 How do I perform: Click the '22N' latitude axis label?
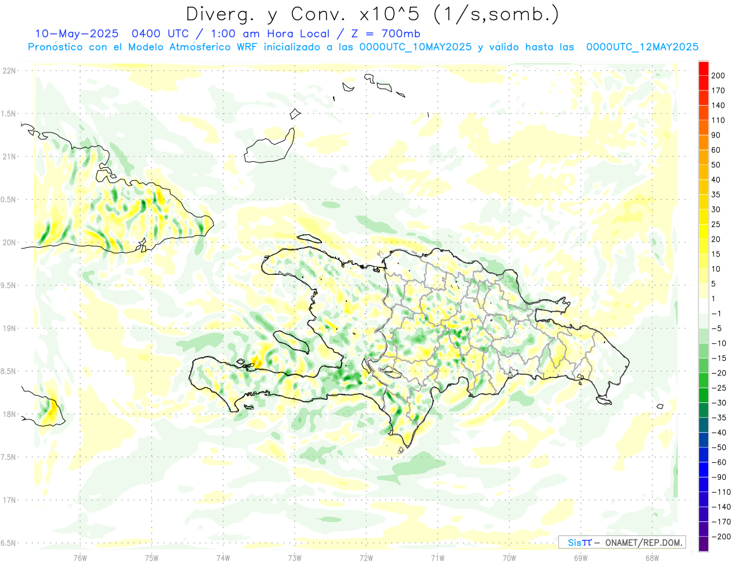[x=9, y=71]
